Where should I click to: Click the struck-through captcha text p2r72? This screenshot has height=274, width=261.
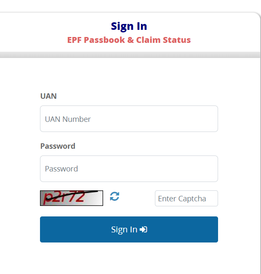point(67,198)
